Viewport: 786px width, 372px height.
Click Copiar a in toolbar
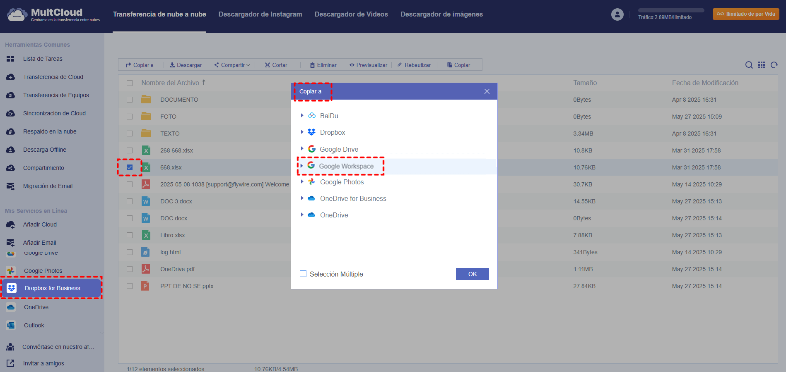[x=140, y=65]
